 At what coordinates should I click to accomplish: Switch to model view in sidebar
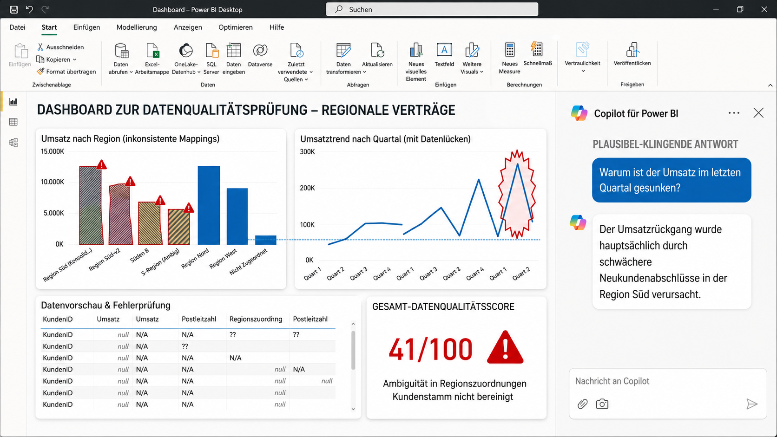[x=13, y=143]
